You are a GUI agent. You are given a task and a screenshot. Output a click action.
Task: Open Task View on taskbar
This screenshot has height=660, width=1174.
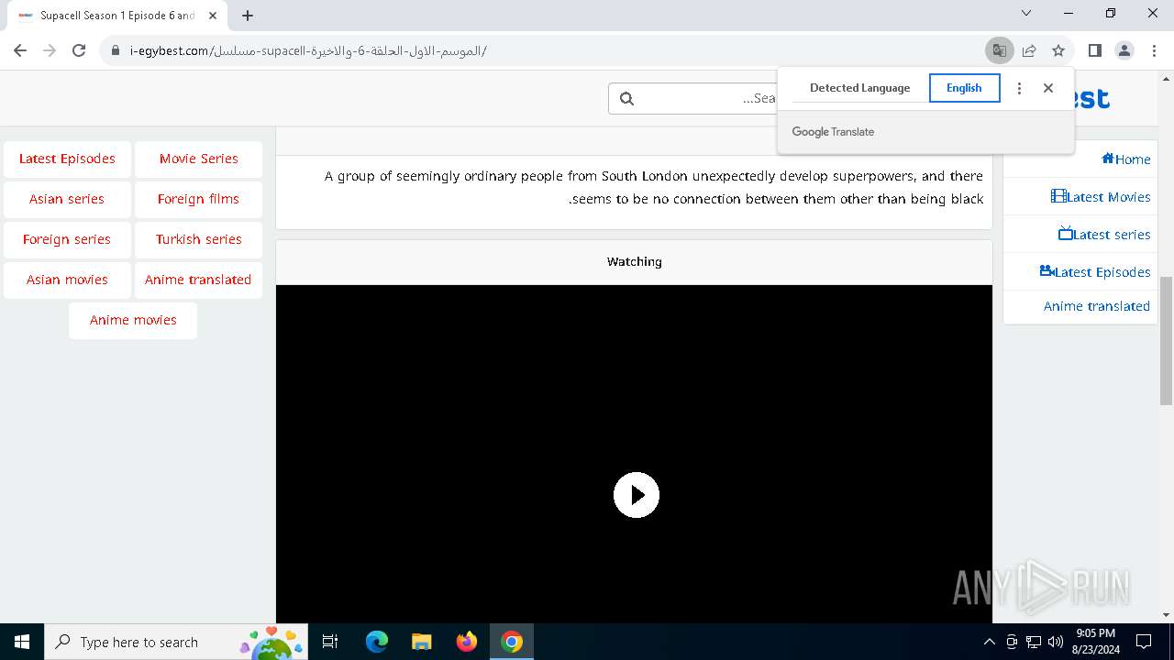330,642
